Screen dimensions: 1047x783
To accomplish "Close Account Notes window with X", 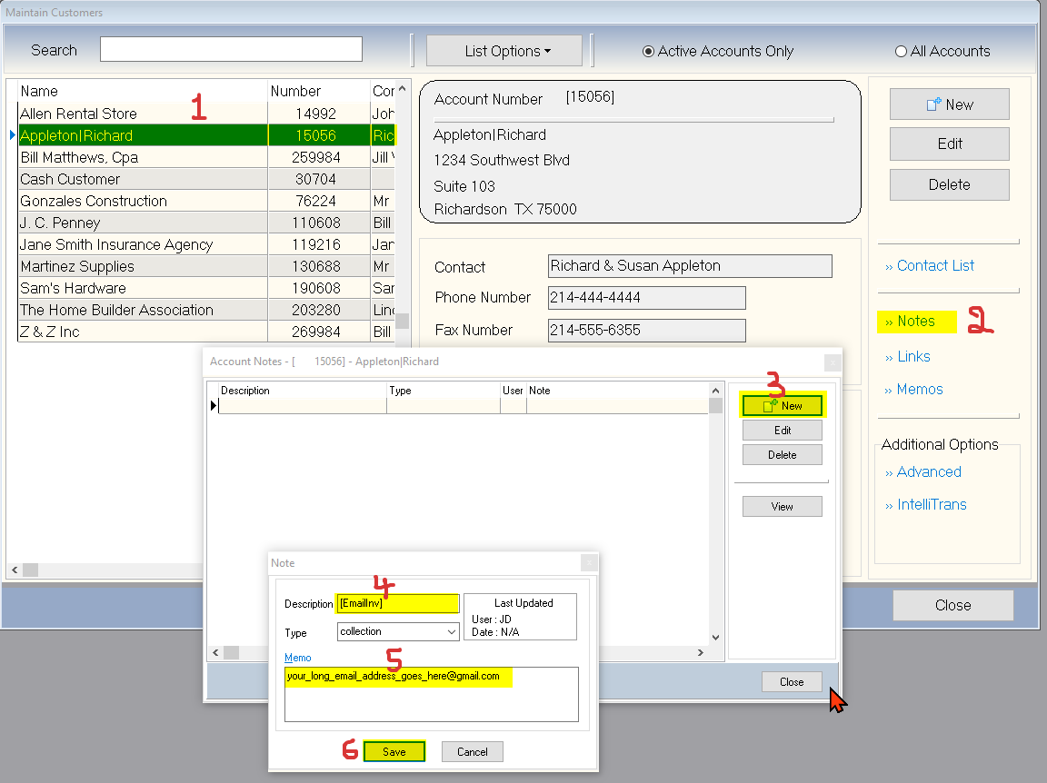I will click(832, 362).
